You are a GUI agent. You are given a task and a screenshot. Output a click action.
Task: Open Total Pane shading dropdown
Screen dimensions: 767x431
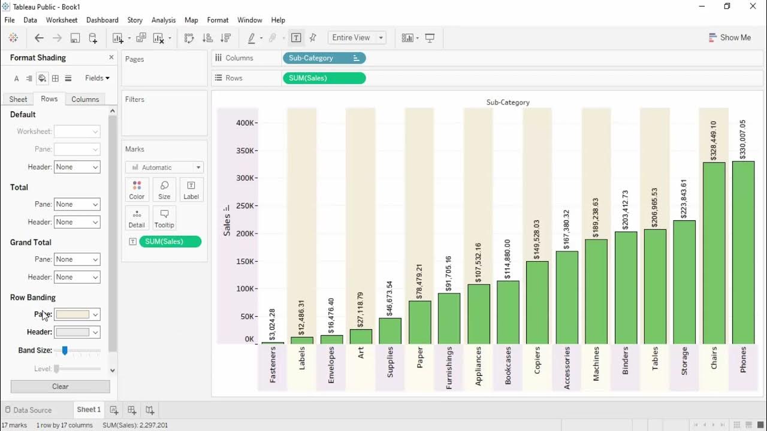coord(77,204)
